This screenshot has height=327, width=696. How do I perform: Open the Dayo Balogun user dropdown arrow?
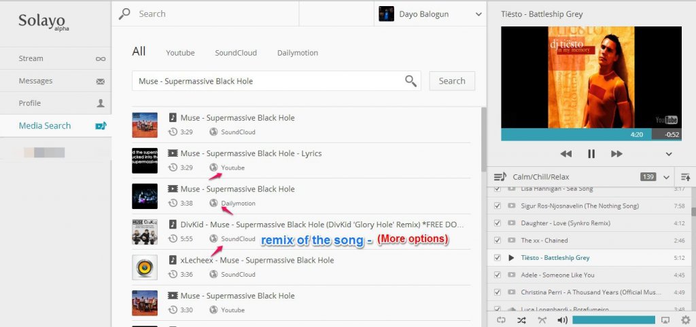coord(478,14)
